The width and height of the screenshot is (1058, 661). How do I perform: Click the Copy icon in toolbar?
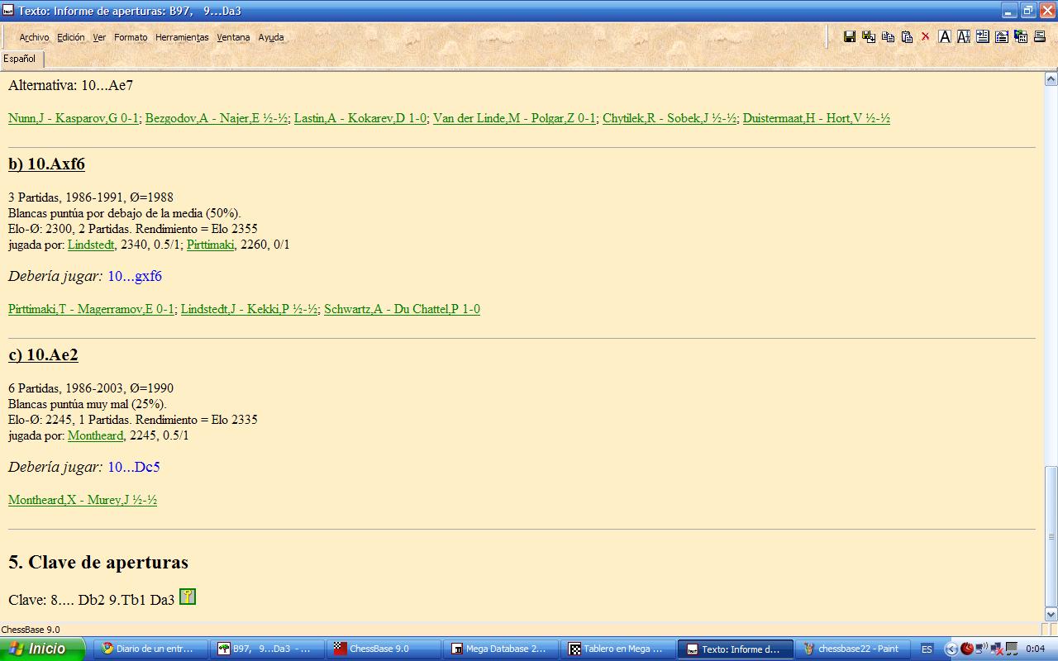click(888, 36)
